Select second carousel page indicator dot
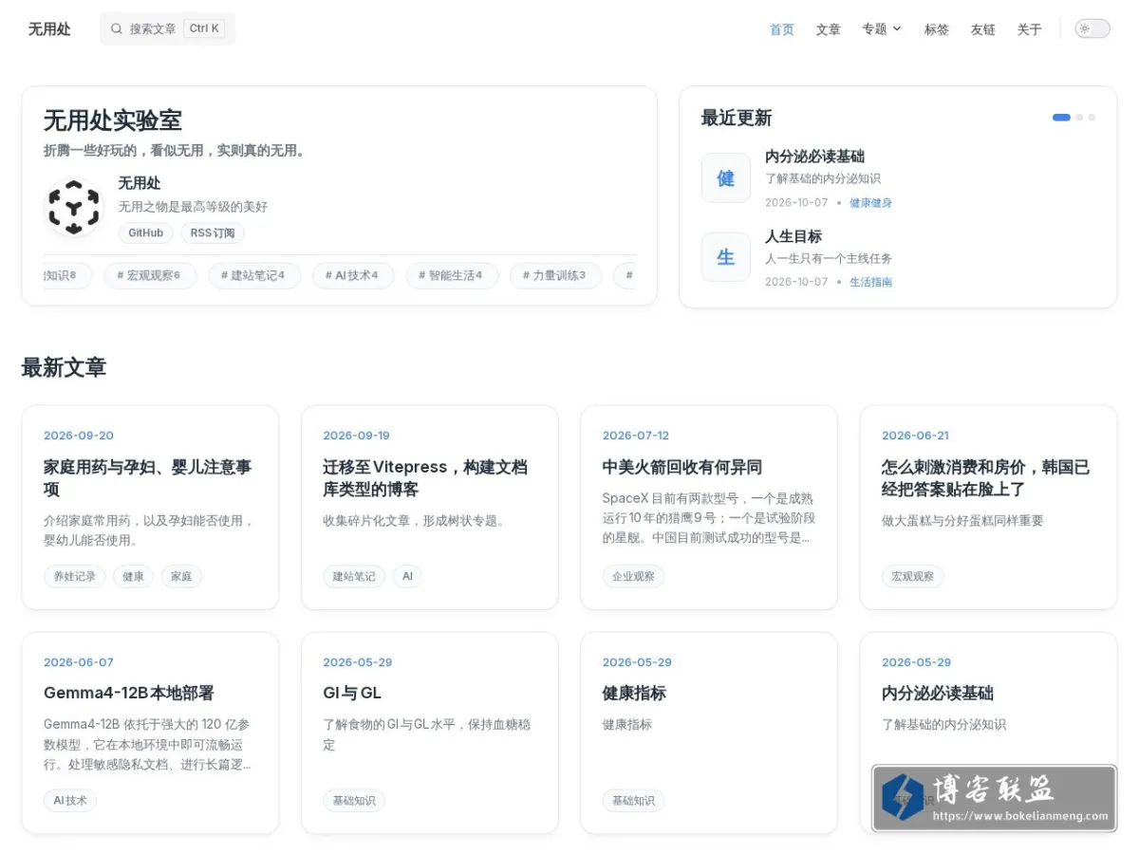1139x854 pixels. pyautogui.click(x=1079, y=118)
